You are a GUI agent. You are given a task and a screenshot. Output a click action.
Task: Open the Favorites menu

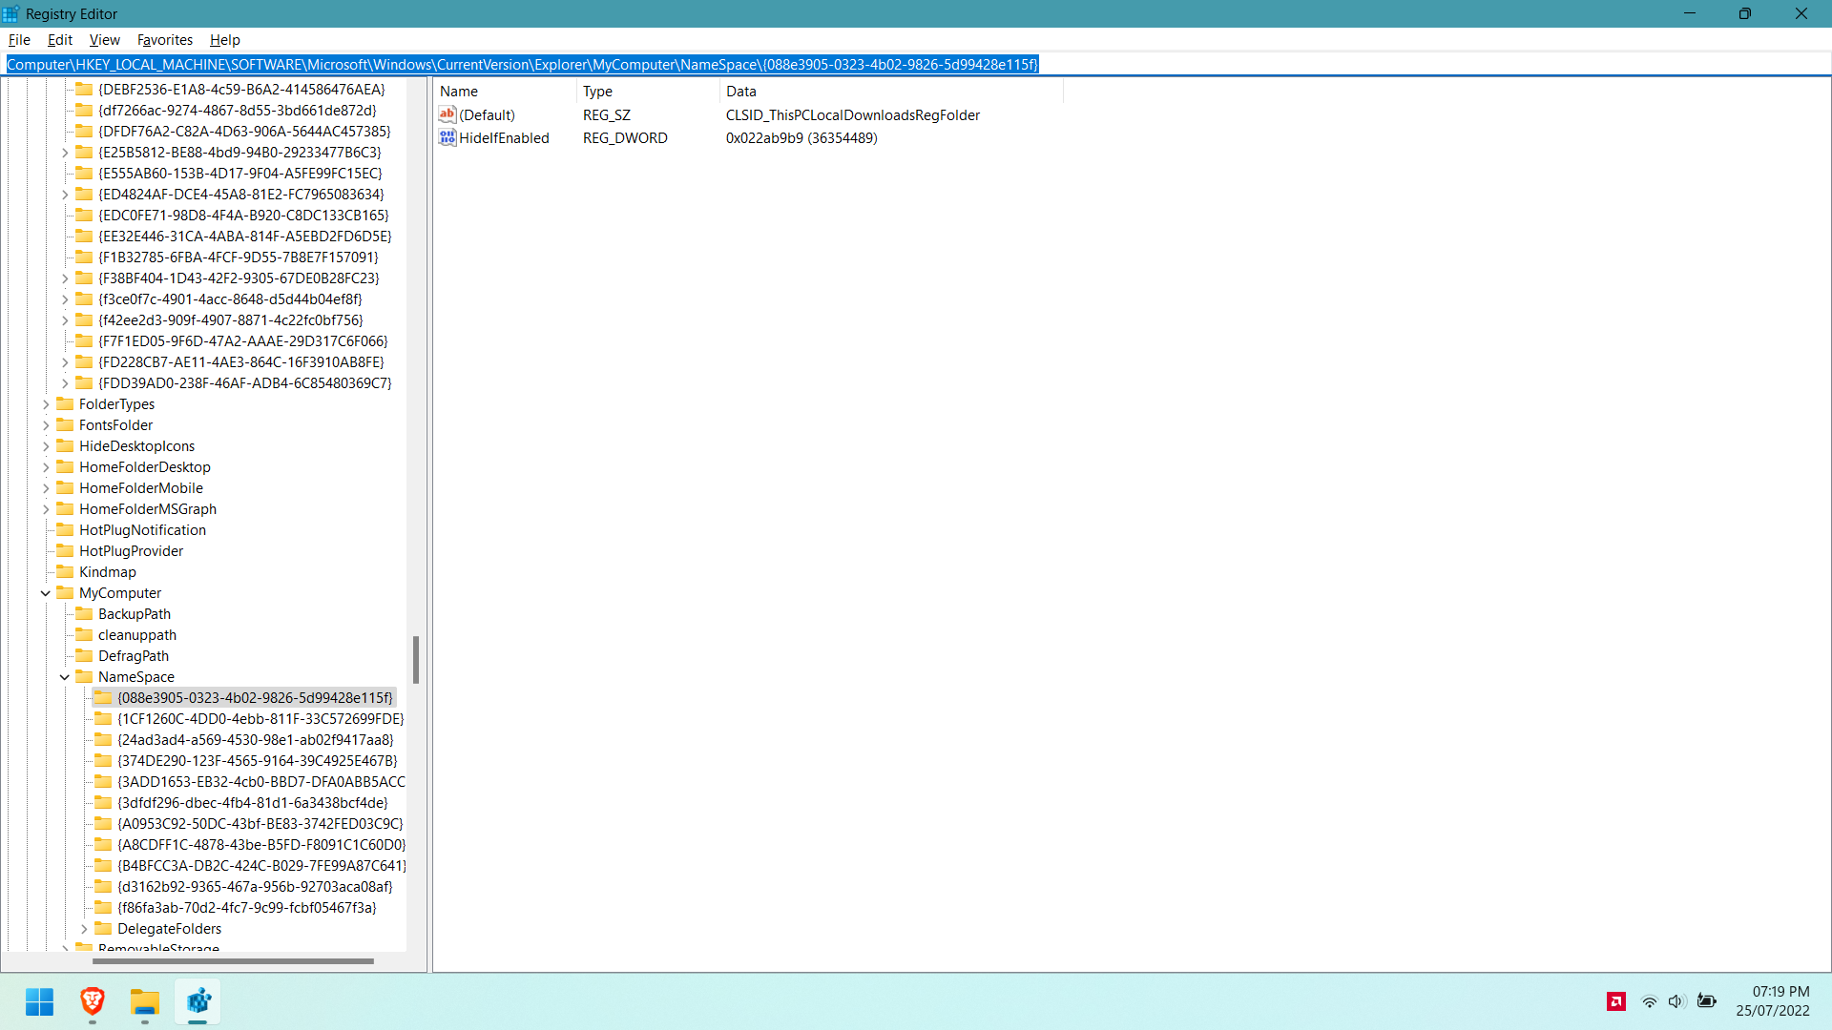[x=164, y=40]
